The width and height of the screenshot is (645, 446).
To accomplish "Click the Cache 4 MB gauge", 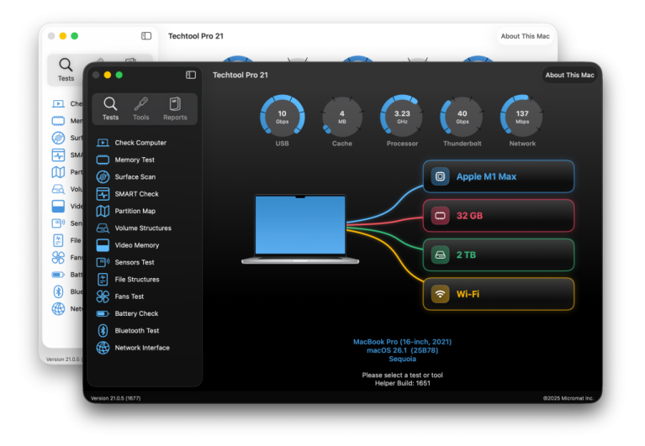I will point(341,117).
